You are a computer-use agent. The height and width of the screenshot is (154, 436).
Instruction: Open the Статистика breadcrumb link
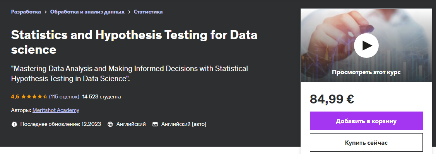pyautogui.click(x=148, y=12)
